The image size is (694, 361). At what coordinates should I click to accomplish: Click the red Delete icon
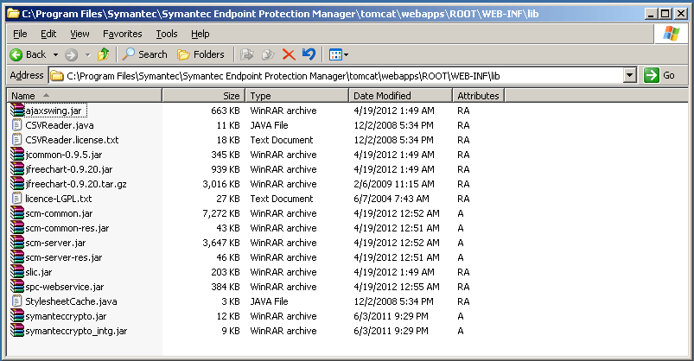coord(289,54)
